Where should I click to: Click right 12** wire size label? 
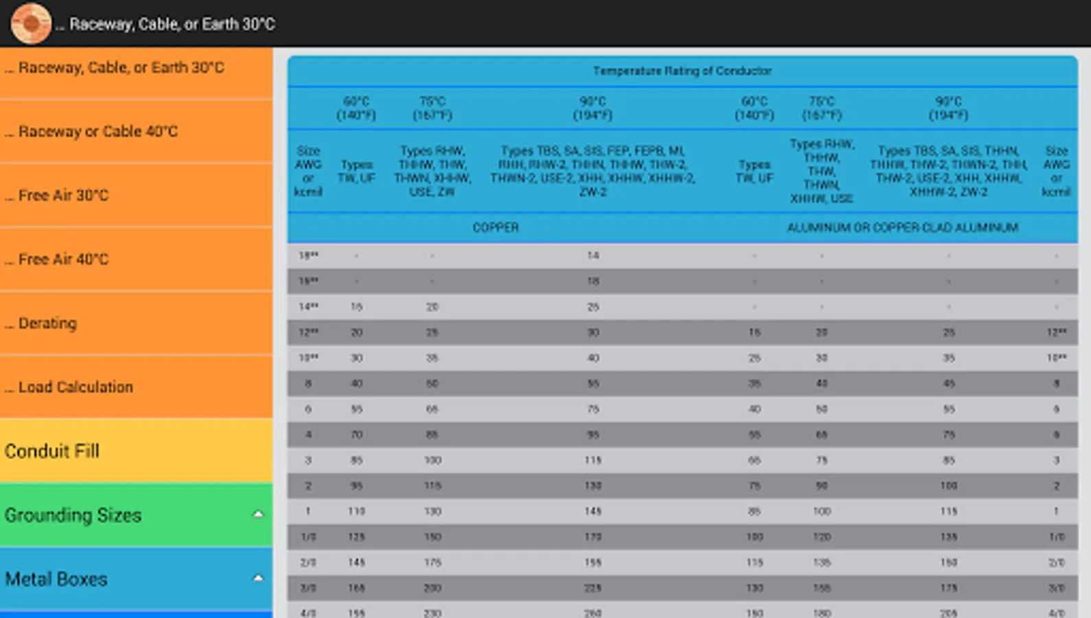pyautogui.click(x=1057, y=332)
